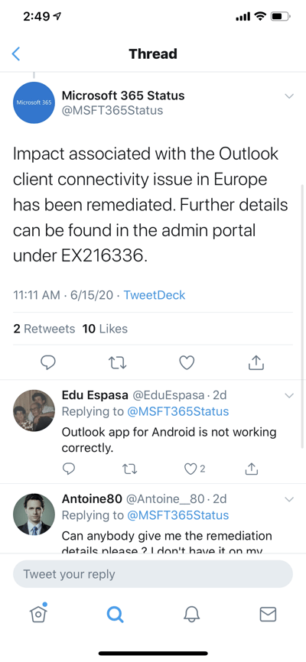This screenshot has height=662, width=306.
Task: Tap the back arrow in the header
Action: pos(15,54)
